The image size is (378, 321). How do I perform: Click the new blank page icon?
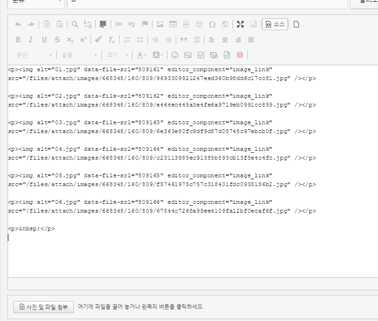click(x=296, y=24)
